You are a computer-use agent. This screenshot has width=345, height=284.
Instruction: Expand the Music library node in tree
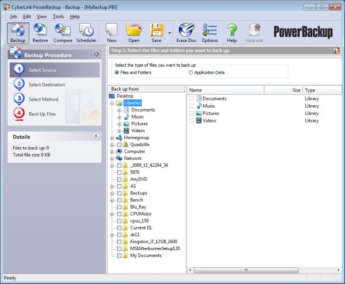point(119,117)
